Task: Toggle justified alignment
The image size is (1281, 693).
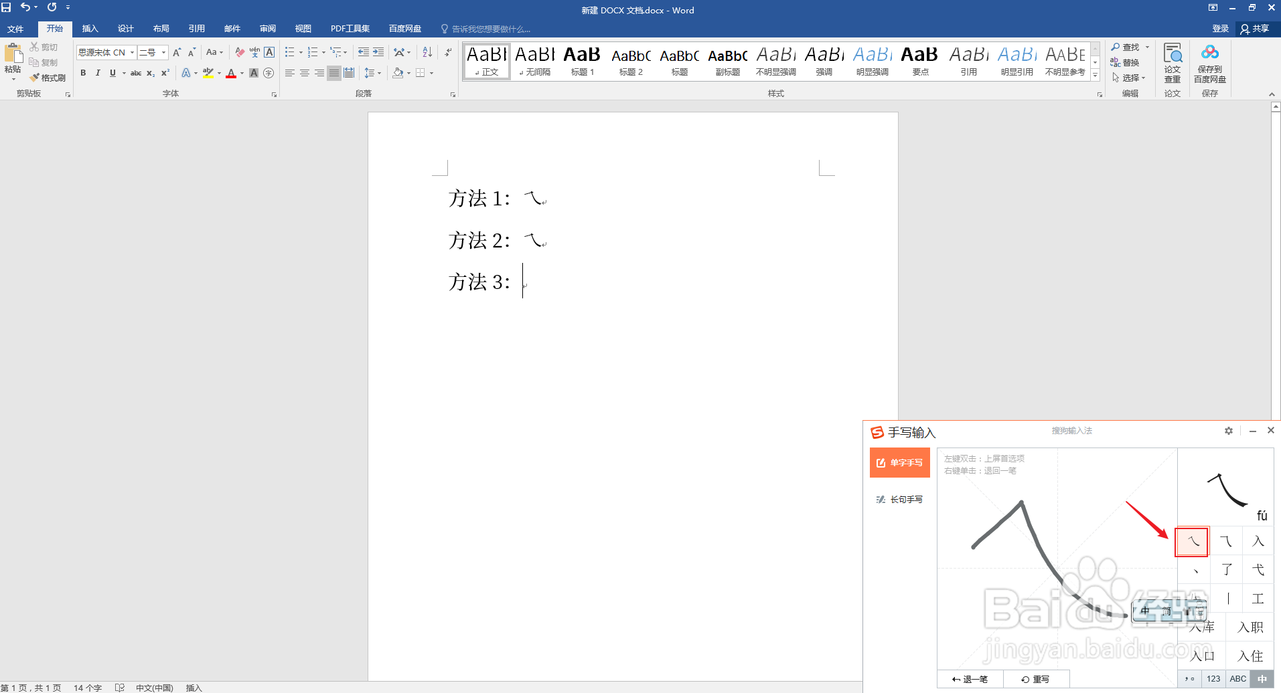Action: click(334, 73)
